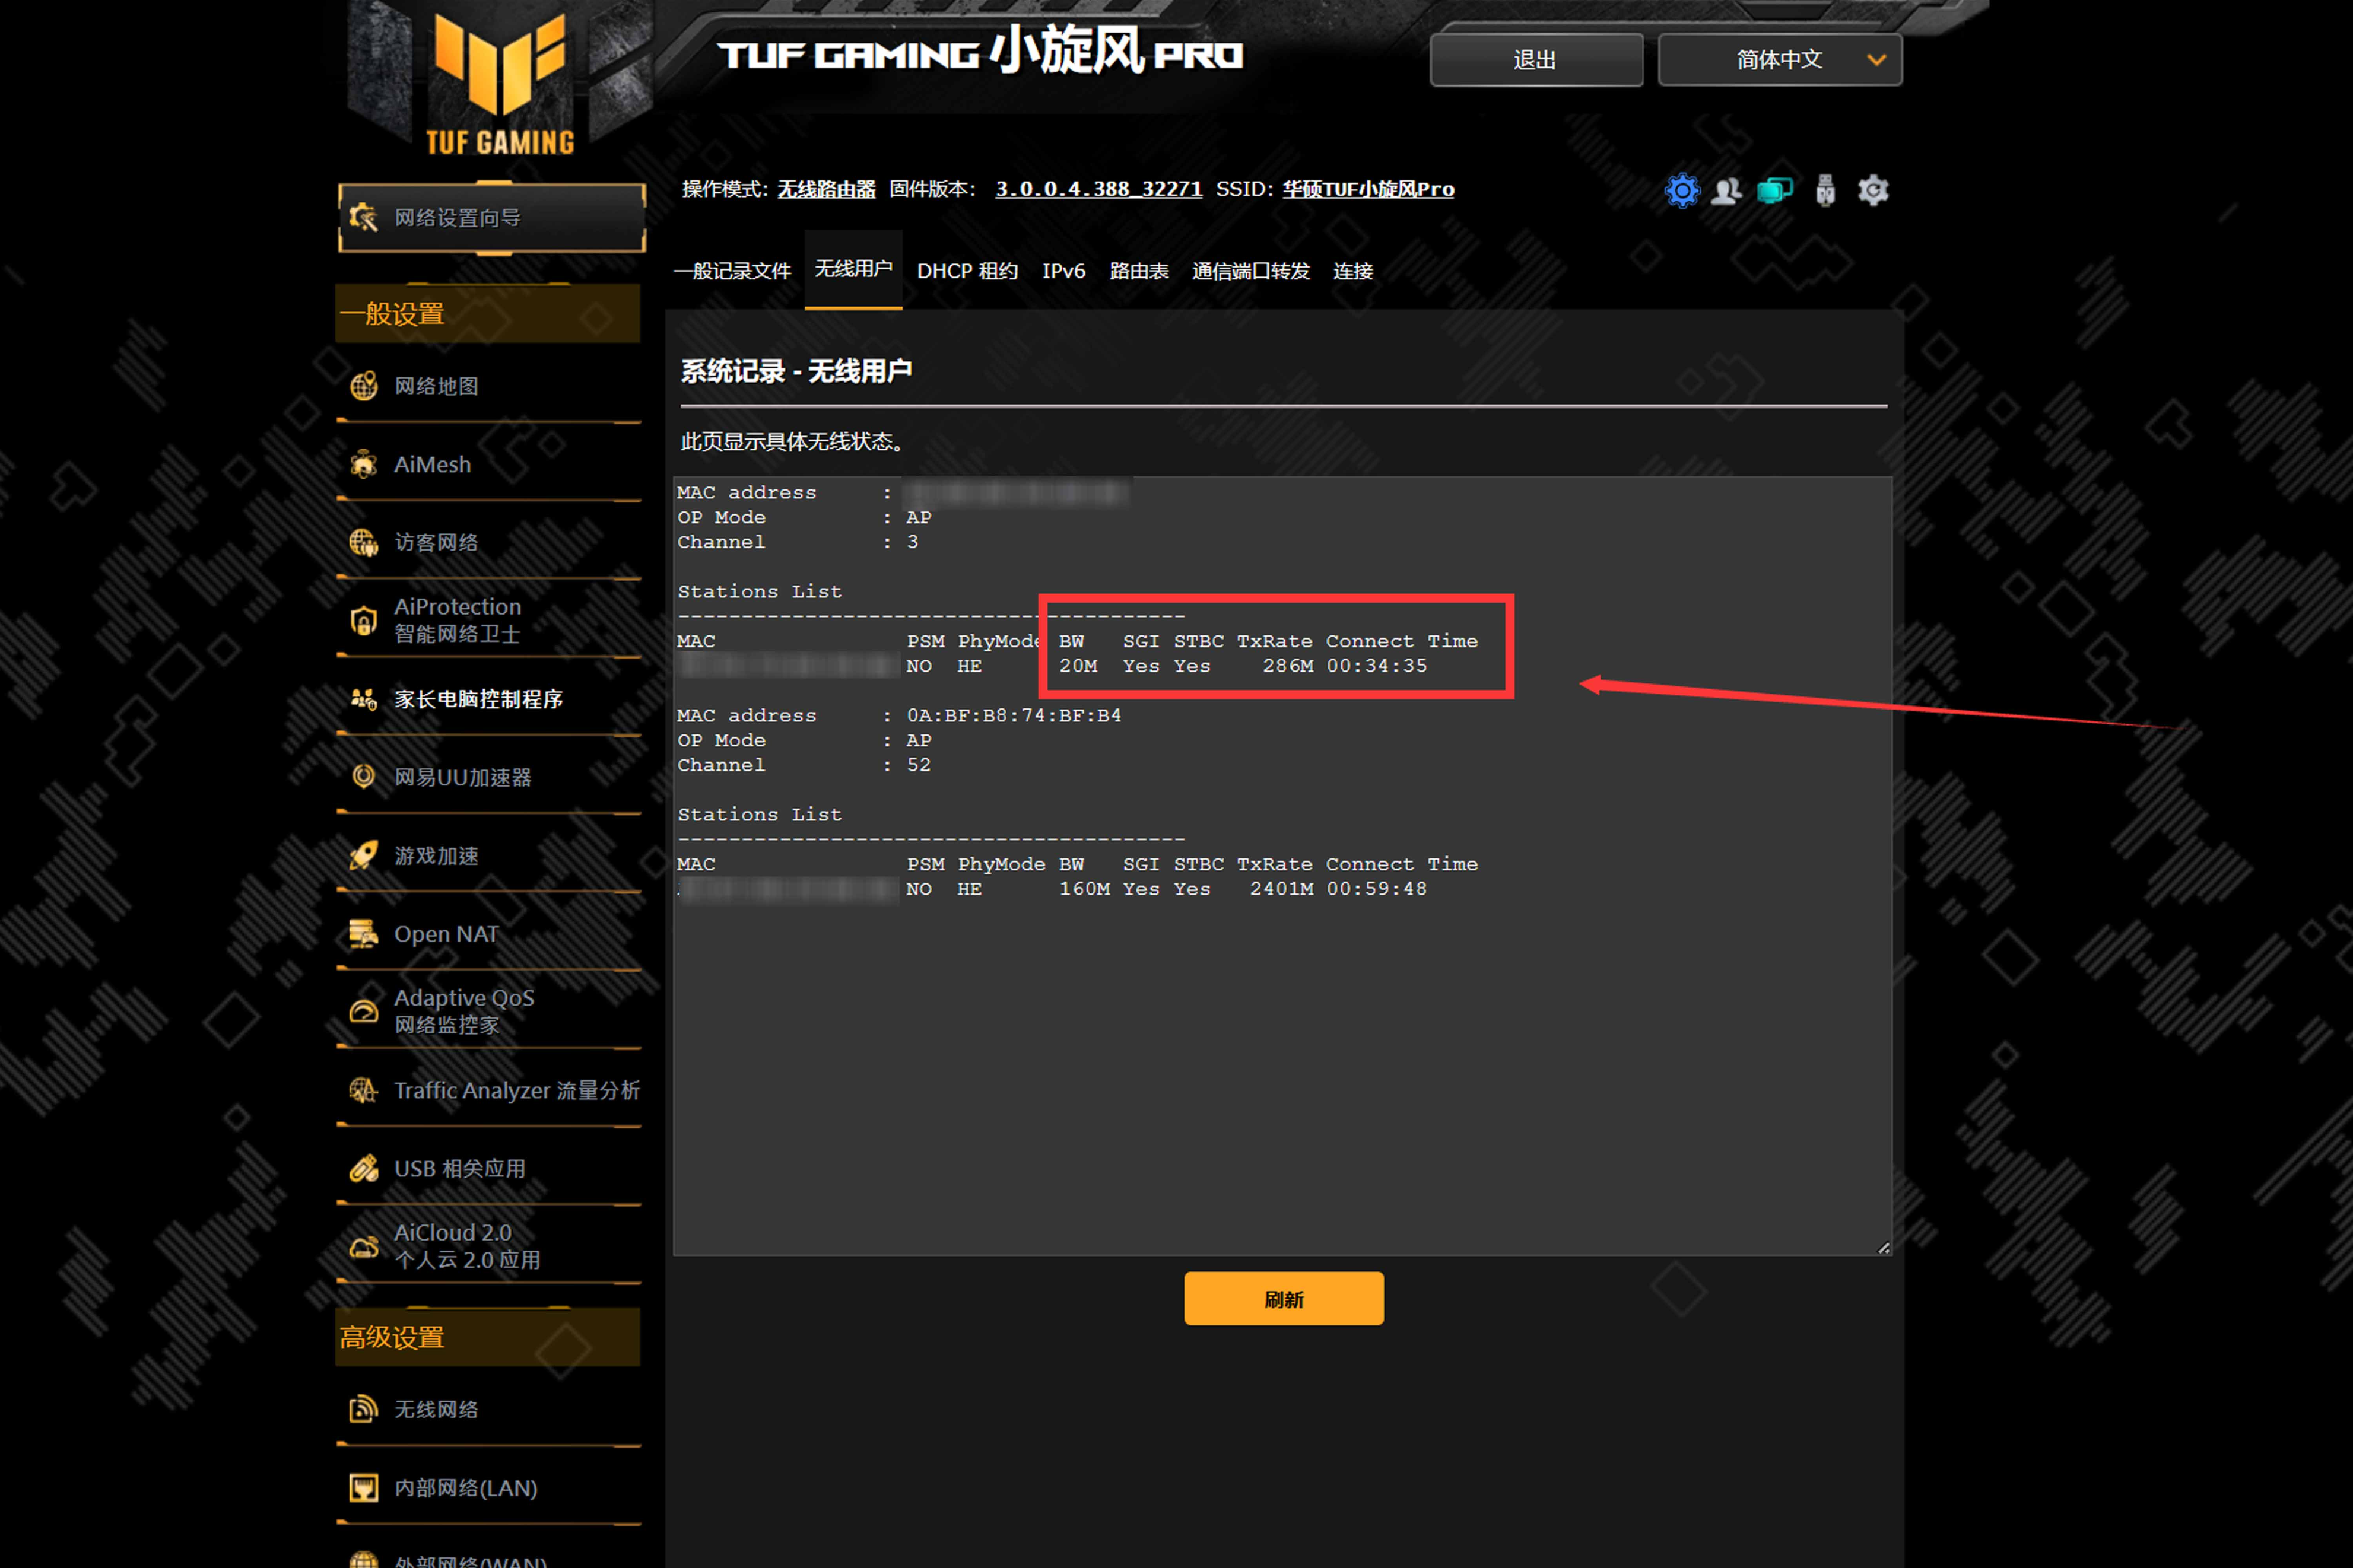The width and height of the screenshot is (2353, 1568).
Task: Click the firmware version 3.0.0.4.388_32271 link
Action: pyautogui.click(x=1098, y=189)
